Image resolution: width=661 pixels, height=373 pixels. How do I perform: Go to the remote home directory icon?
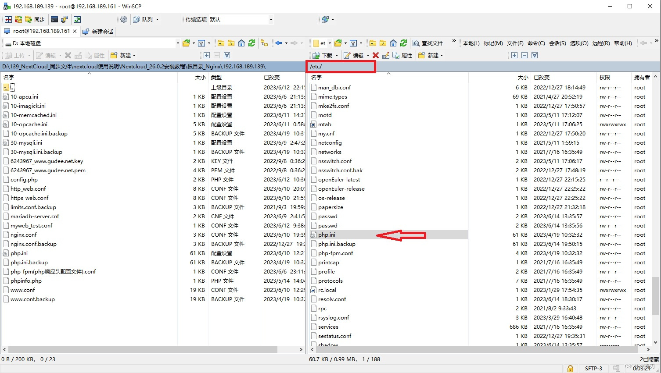click(x=393, y=43)
